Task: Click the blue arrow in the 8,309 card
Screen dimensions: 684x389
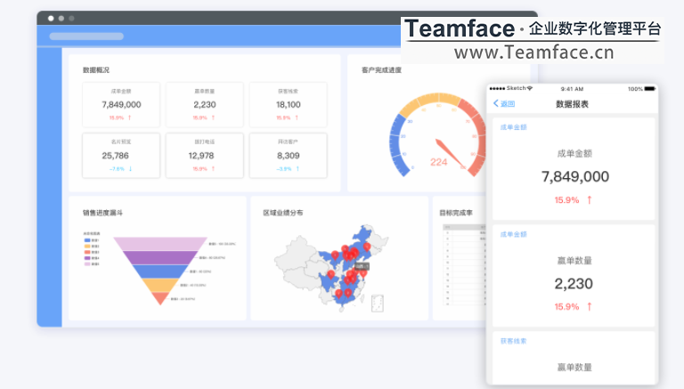Action: coord(298,169)
